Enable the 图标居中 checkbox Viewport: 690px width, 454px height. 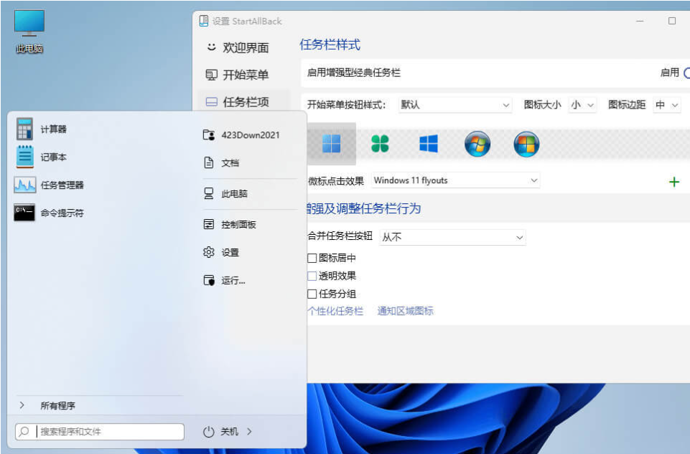point(312,258)
